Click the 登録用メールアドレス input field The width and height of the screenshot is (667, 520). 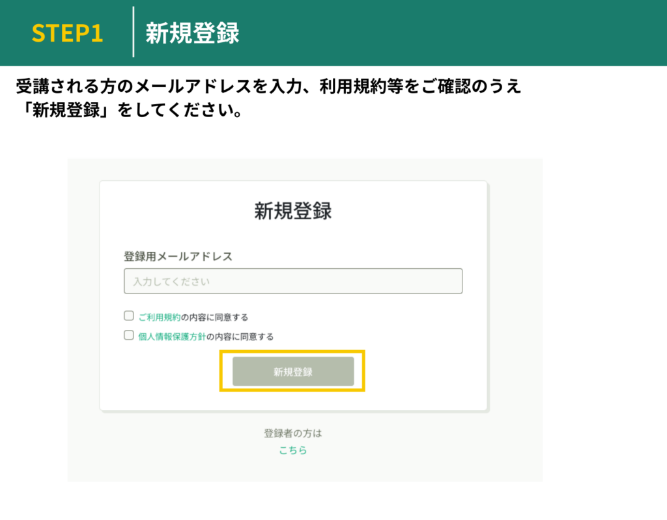293,281
